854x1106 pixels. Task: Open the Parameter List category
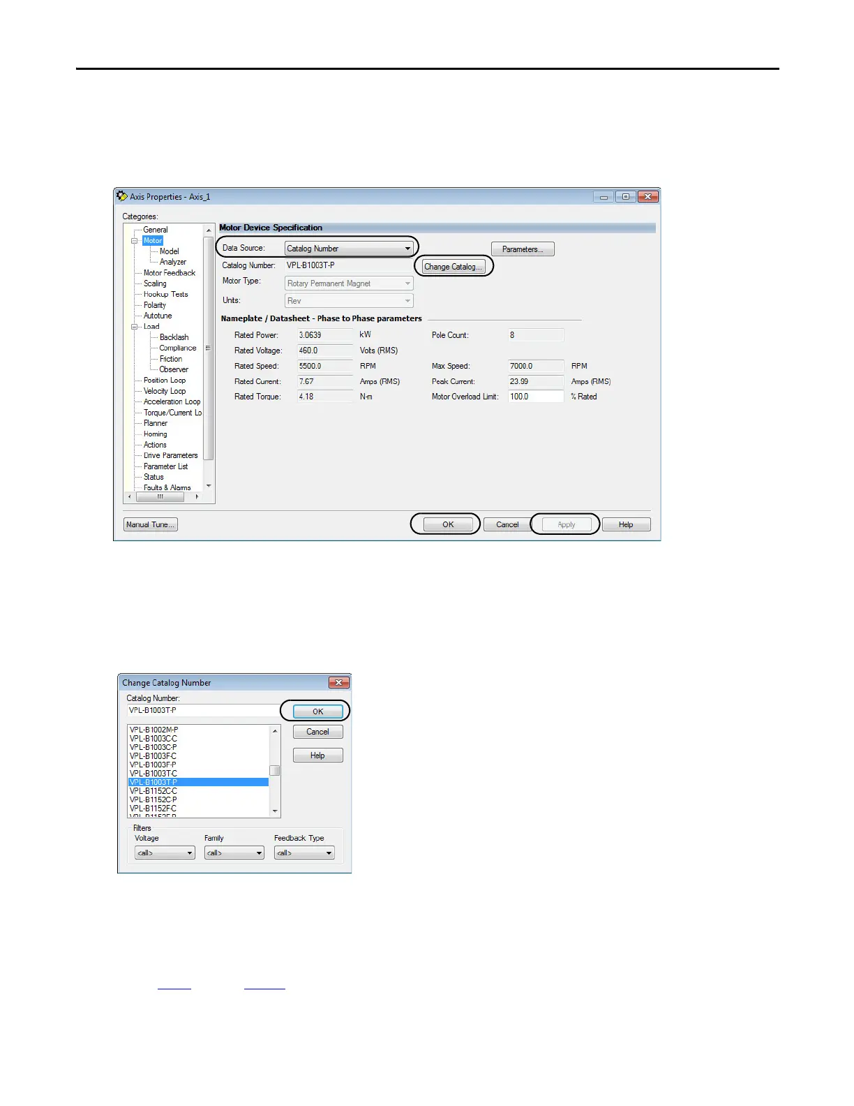click(x=165, y=466)
